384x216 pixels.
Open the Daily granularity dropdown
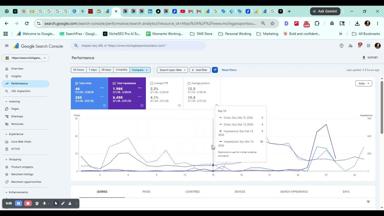[x=364, y=83]
